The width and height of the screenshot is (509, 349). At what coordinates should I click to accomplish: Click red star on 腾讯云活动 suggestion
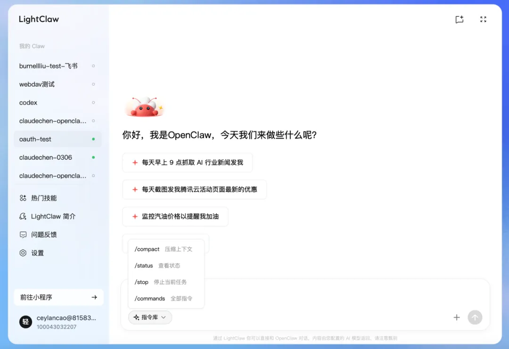click(135, 189)
